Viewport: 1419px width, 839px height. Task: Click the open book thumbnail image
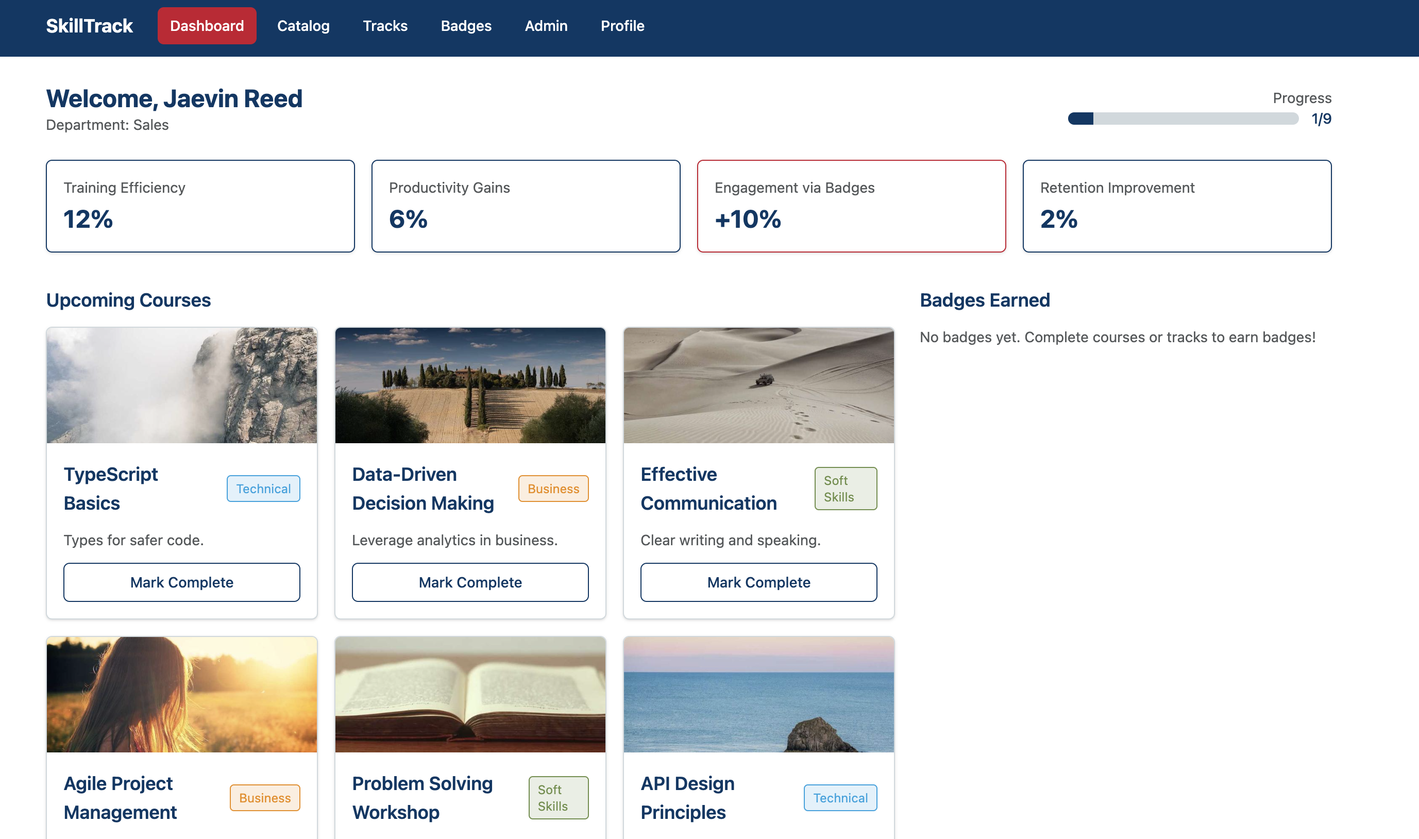[469, 695]
